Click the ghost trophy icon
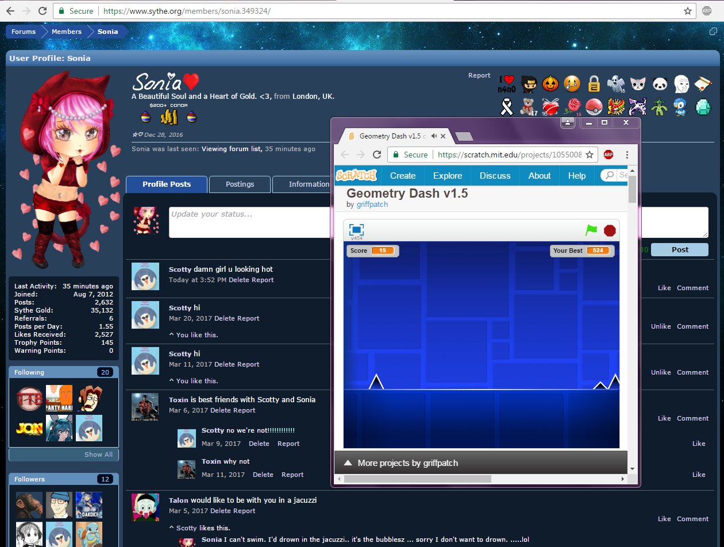Image resolution: width=724 pixels, height=547 pixels. pyautogui.click(x=615, y=84)
